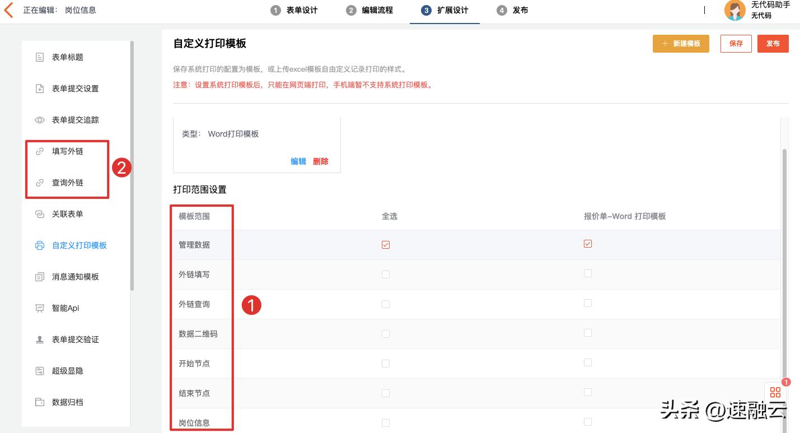Image resolution: width=800 pixels, height=433 pixels.
Task: Click the eye icon beside 表单提交追踪
Action: [40, 120]
